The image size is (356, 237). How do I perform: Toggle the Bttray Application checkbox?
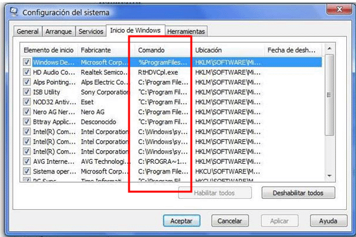pyautogui.click(x=27, y=122)
